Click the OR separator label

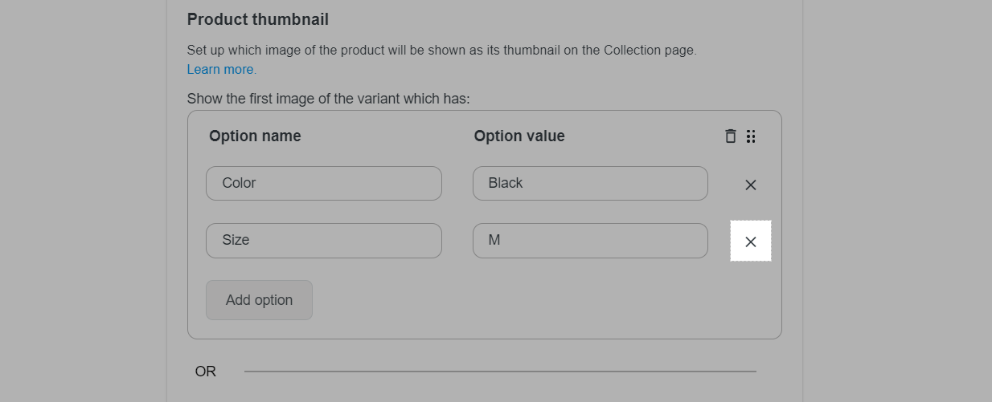point(206,372)
